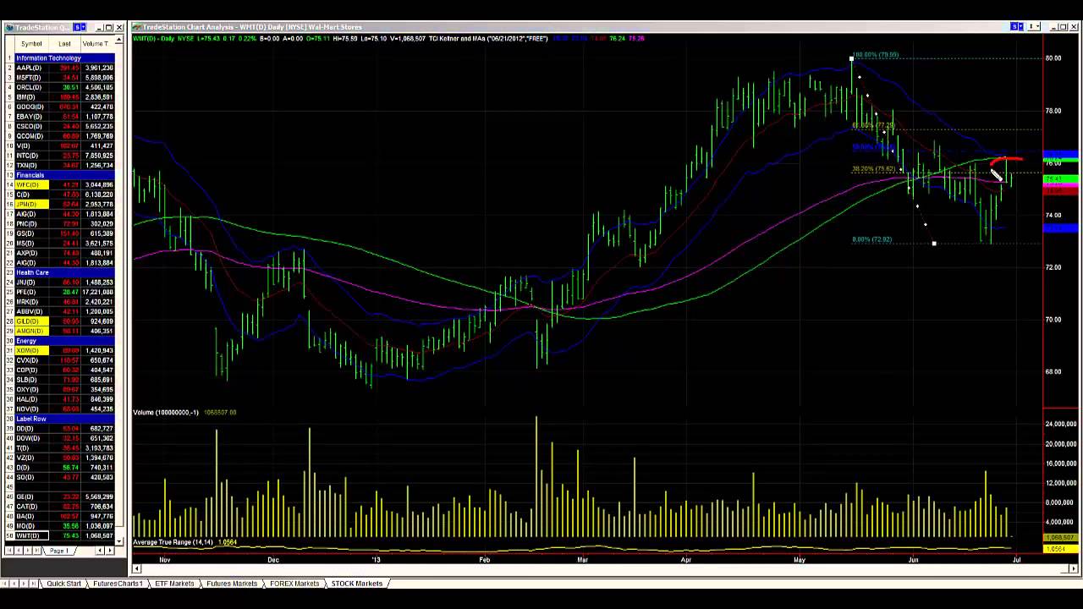Switch to the FuturesCharts1 workspace tab
This screenshot has height=609, width=1083.
[118, 584]
